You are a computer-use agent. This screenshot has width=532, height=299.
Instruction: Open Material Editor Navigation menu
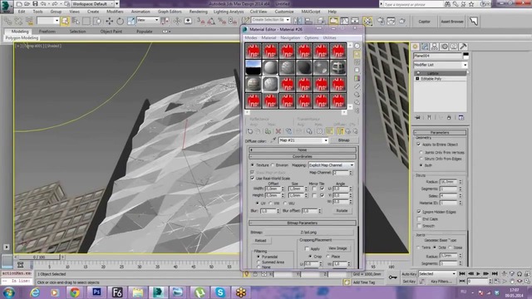[290, 37]
